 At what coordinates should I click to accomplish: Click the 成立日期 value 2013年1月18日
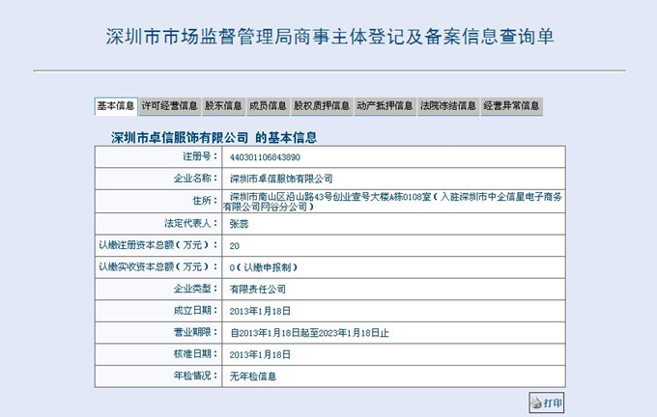point(260,311)
